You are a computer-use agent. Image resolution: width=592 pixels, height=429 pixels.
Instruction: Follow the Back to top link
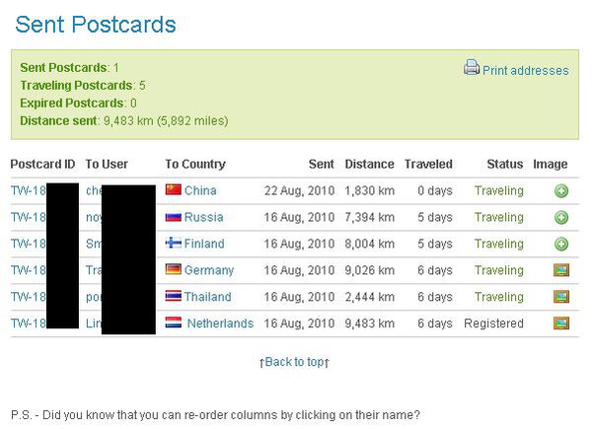pyautogui.click(x=294, y=362)
